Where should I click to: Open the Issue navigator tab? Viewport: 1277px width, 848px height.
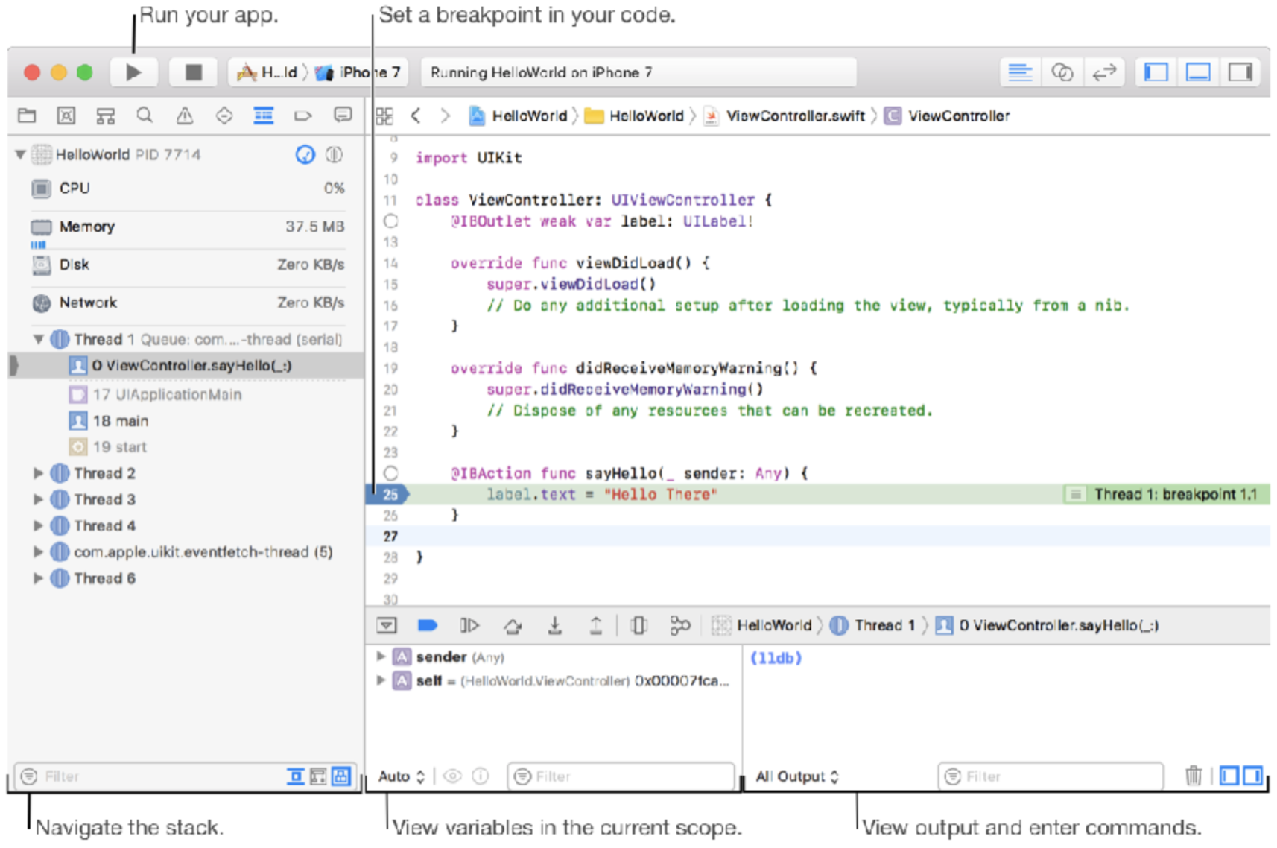tap(184, 116)
